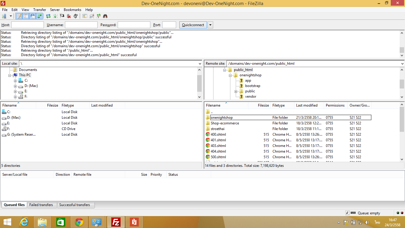Focus the Port input field
The image size is (405, 228).
[x=169, y=25]
